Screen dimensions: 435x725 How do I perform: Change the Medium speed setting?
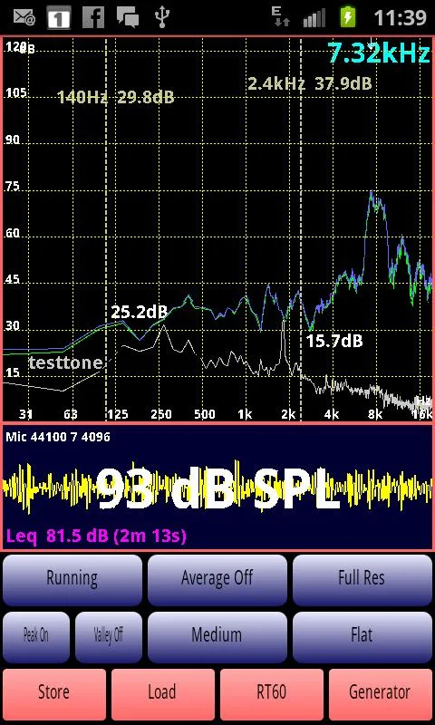tap(217, 638)
